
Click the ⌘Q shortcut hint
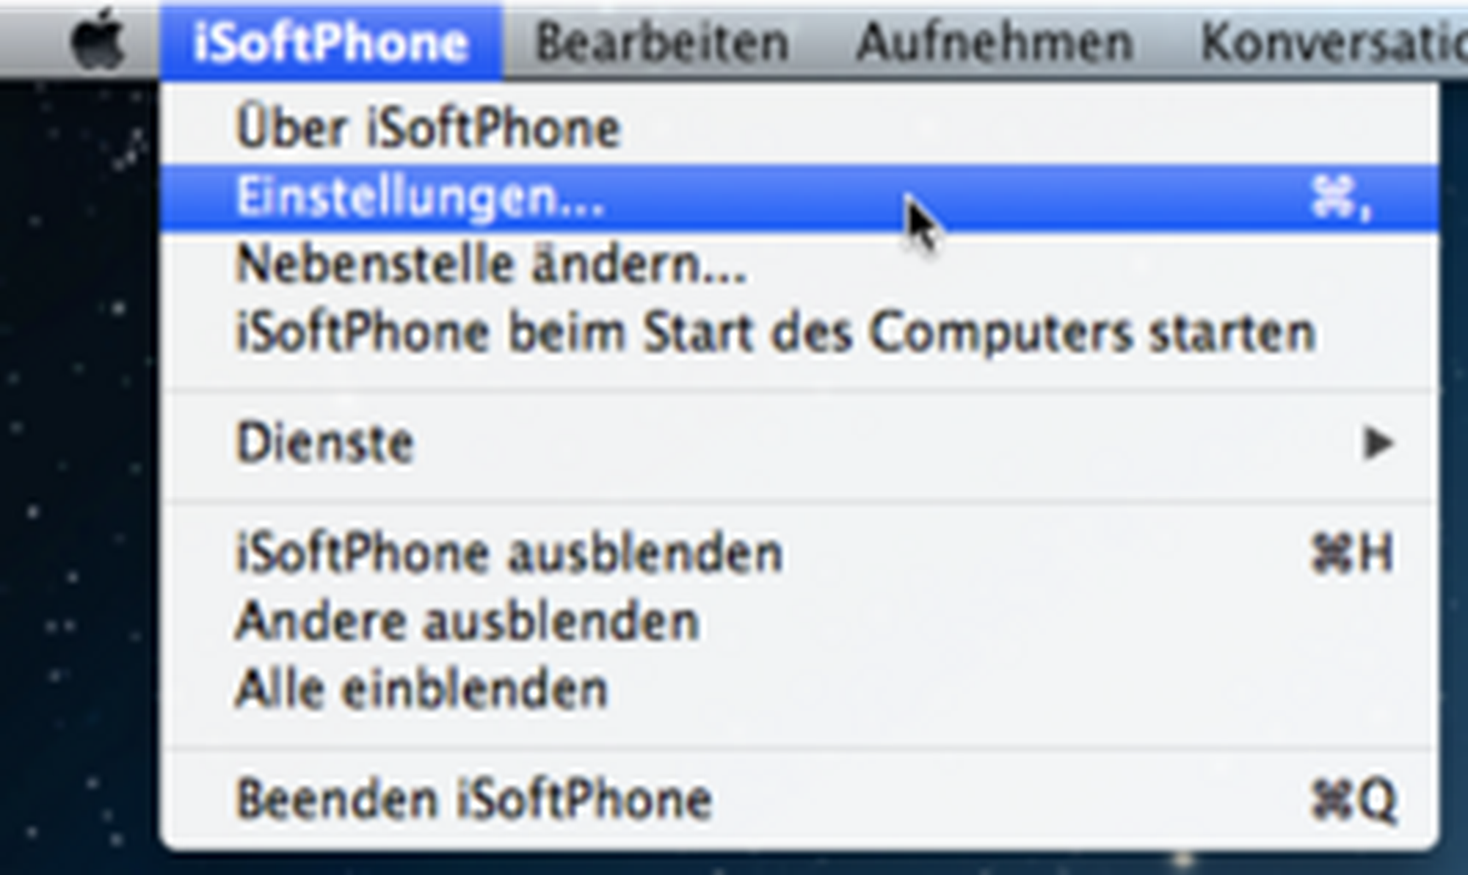[x=1353, y=799]
